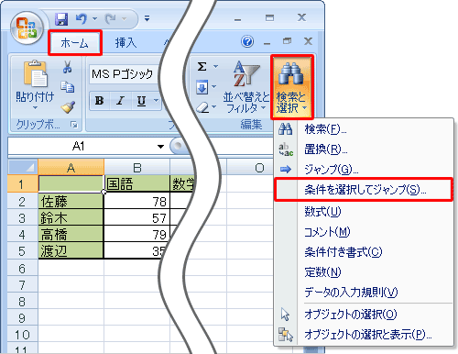Click cell with value 78

pyautogui.click(x=136, y=201)
